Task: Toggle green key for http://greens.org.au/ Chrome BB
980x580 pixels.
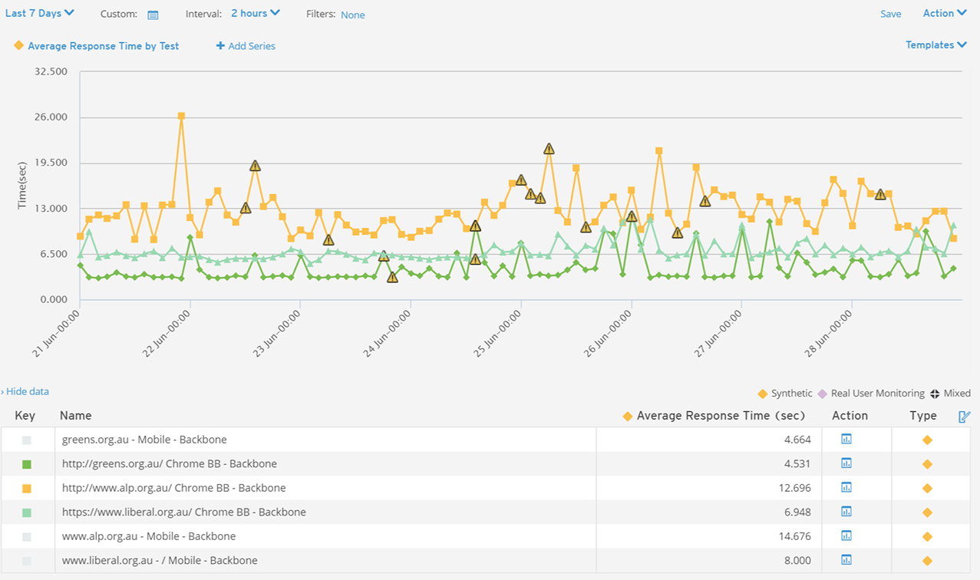Action: (x=27, y=464)
